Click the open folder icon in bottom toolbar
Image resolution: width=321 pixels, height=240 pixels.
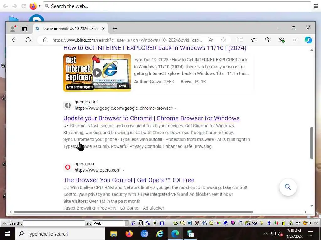(176, 223)
